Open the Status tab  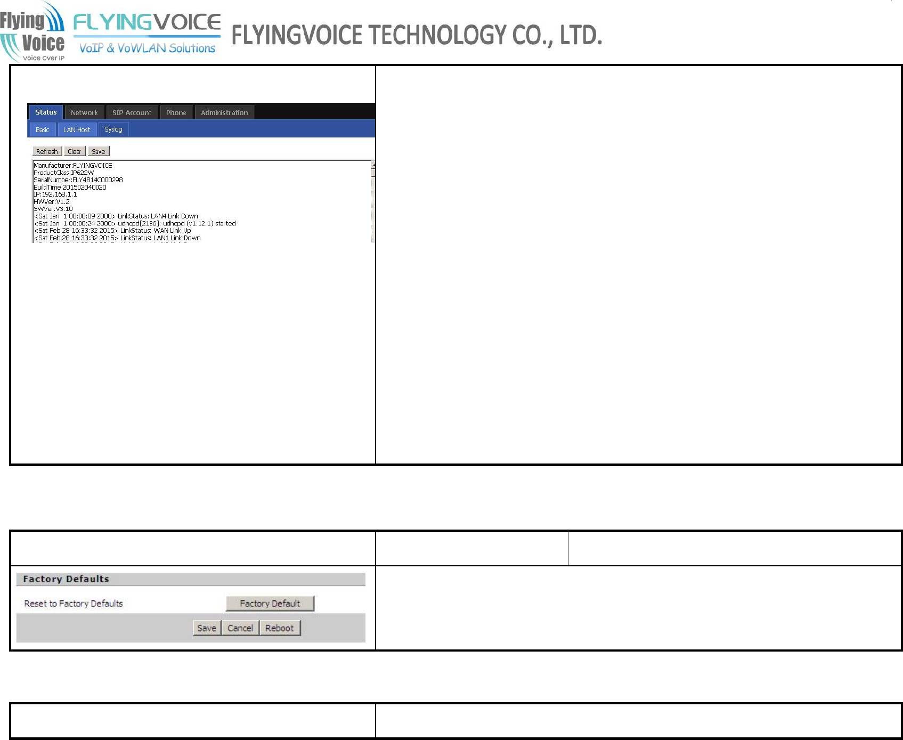tap(46, 112)
